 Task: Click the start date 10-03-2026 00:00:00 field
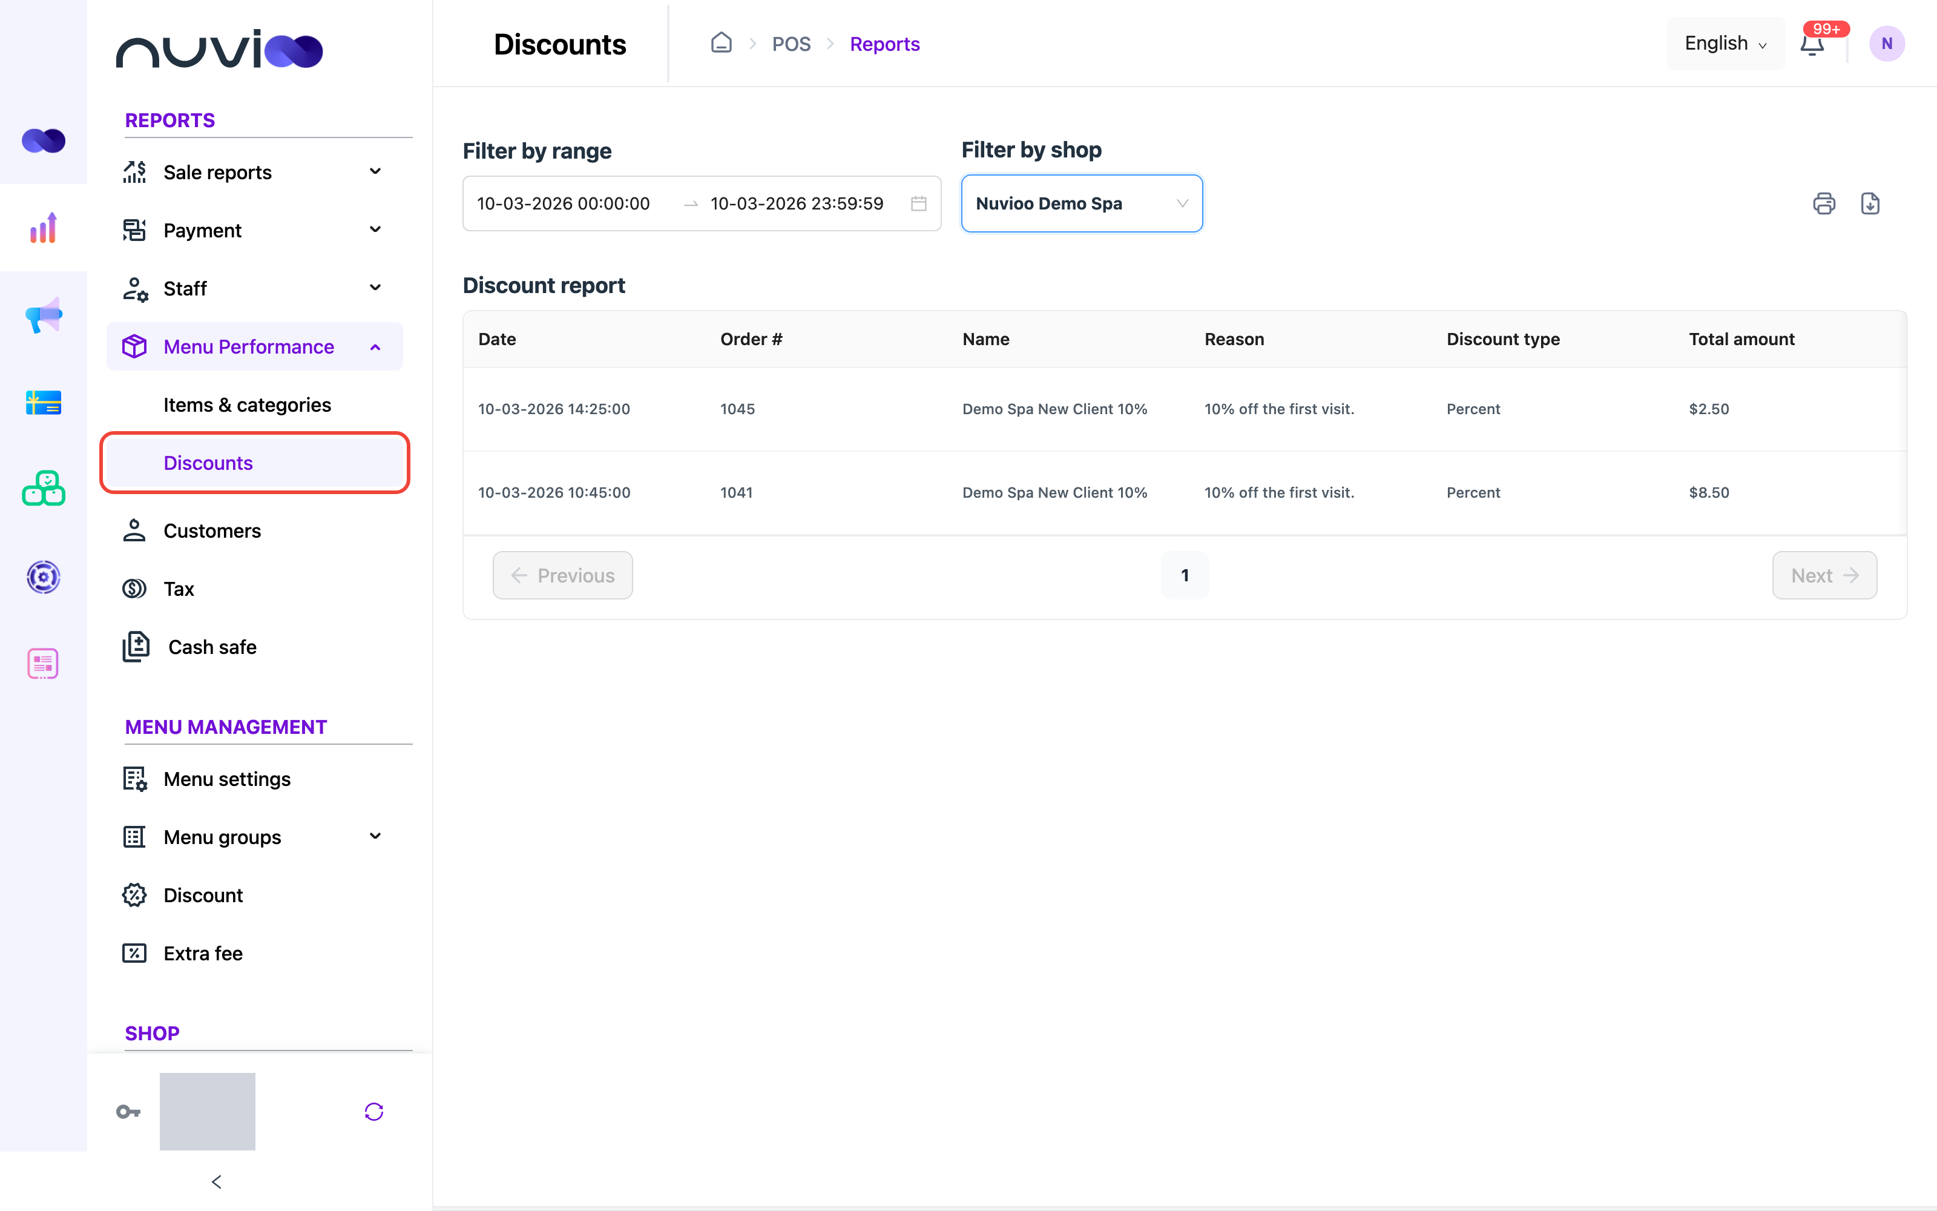pos(564,203)
